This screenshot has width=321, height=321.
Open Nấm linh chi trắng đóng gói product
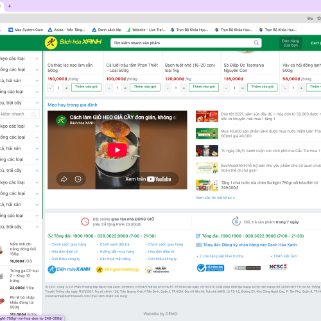coord(23,249)
